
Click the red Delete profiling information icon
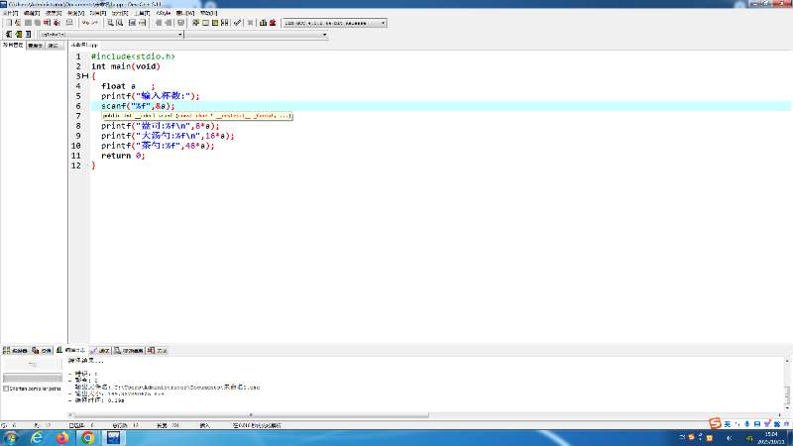tap(273, 23)
